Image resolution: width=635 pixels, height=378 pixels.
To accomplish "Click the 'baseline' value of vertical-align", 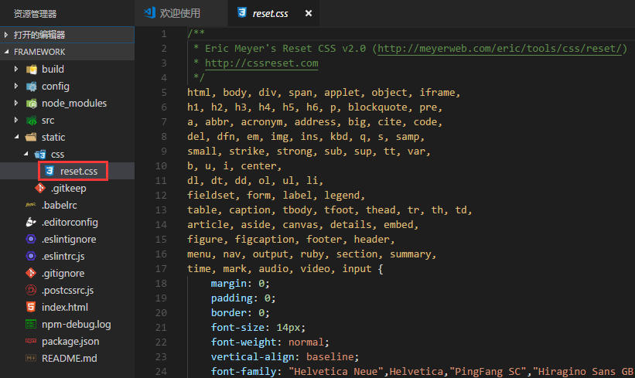I will (330, 357).
